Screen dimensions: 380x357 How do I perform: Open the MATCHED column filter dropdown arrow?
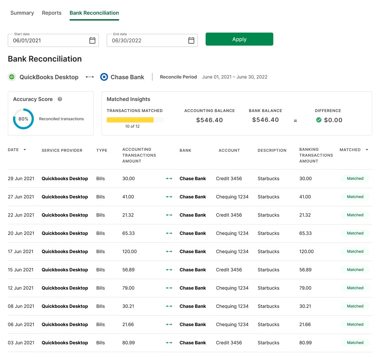coord(367,150)
